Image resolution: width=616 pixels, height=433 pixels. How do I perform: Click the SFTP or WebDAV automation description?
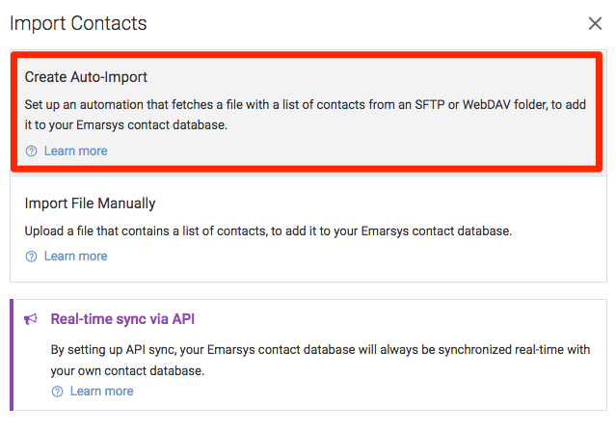(306, 115)
